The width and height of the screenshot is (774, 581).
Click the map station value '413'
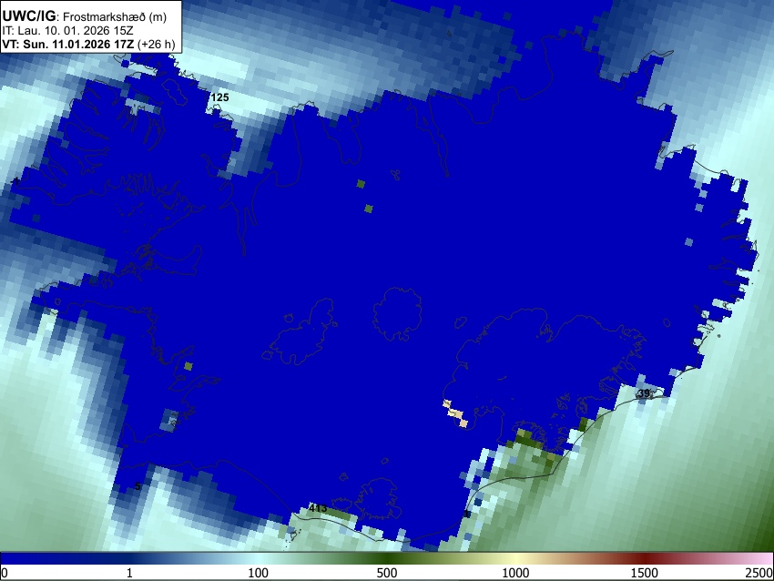[x=318, y=507]
